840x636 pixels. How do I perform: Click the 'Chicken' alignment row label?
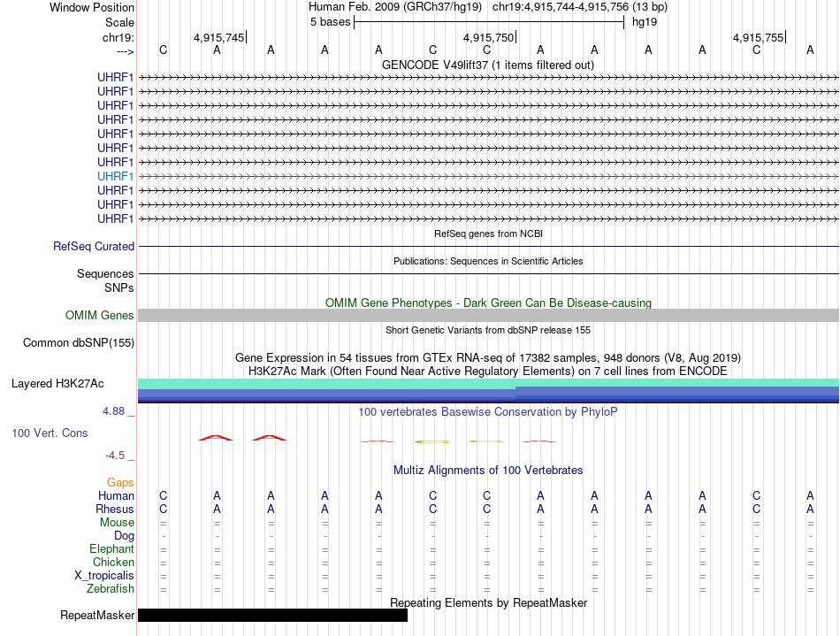click(x=113, y=562)
